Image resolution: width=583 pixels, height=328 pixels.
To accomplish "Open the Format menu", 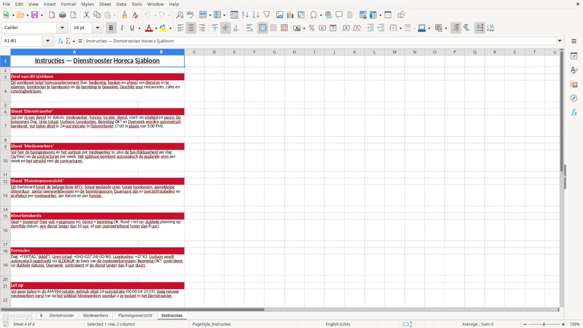I will point(69,4).
